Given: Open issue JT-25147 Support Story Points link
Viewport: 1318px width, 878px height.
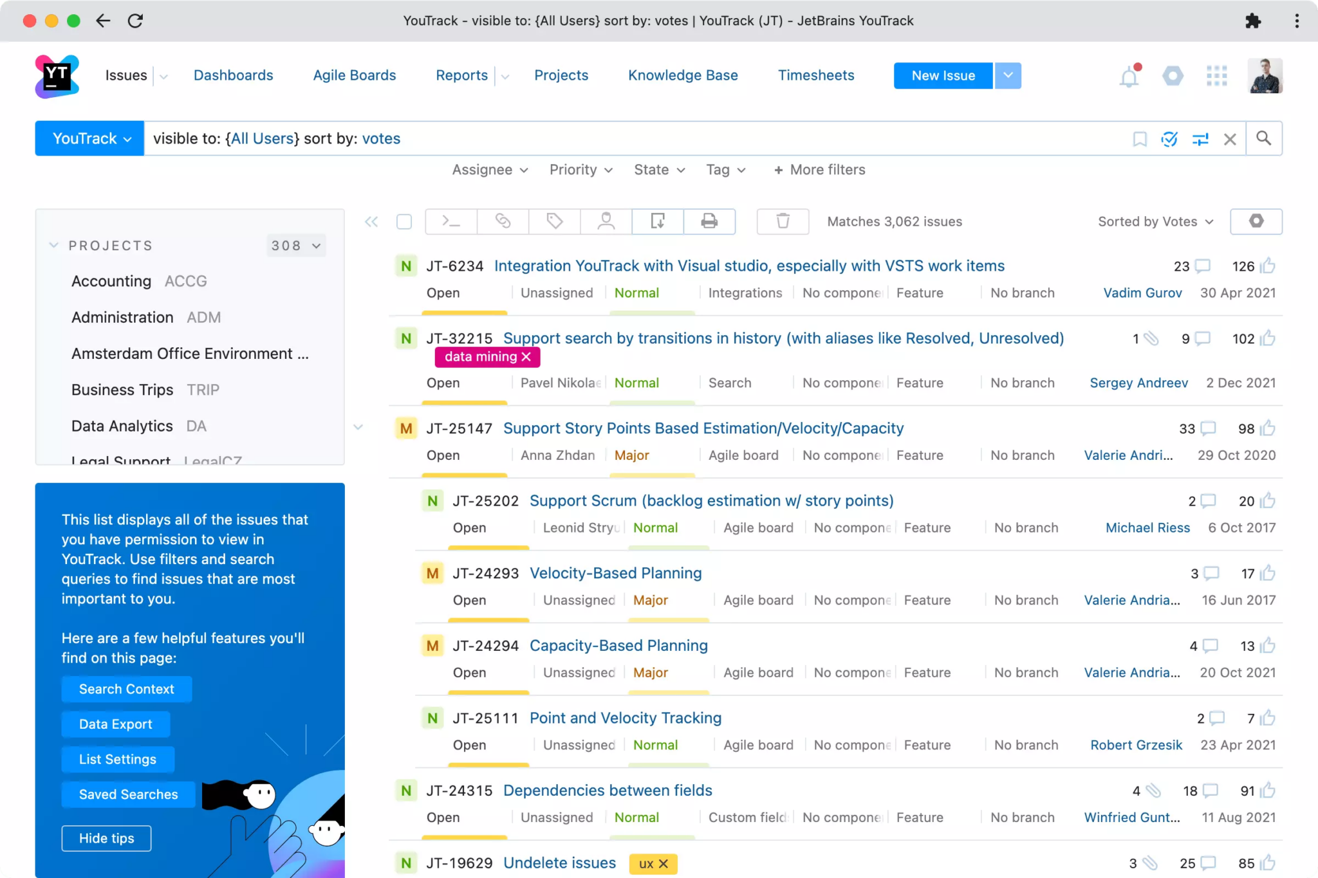Looking at the screenshot, I should 703,428.
